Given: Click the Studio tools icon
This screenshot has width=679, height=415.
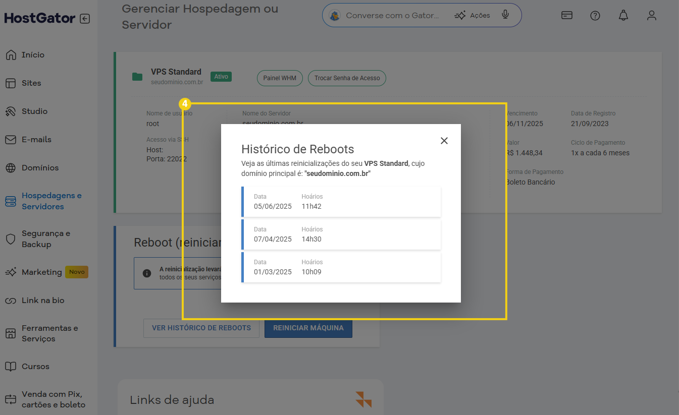Looking at the screenshot, I should click(11, 111).
